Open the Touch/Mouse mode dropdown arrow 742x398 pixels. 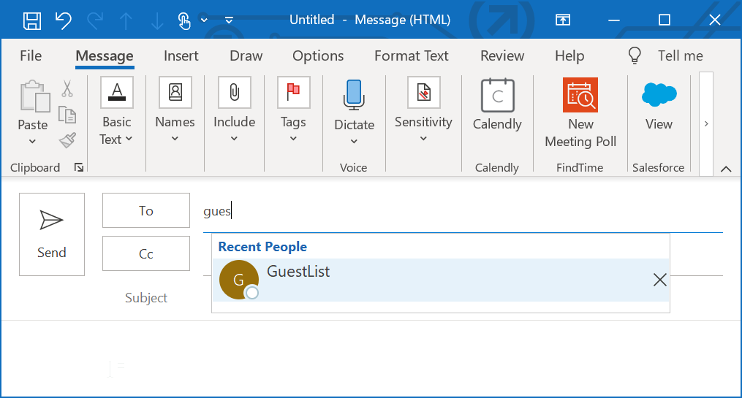[x=205, y=20]
